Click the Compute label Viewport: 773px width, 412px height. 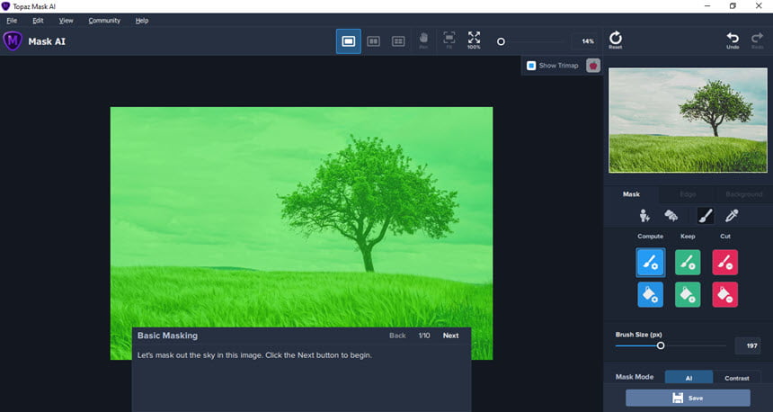[x=650, y=237]
